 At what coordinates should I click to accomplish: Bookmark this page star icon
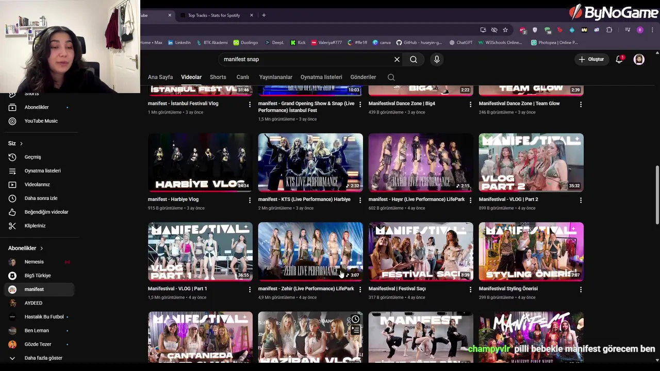[x=505, y=30]
